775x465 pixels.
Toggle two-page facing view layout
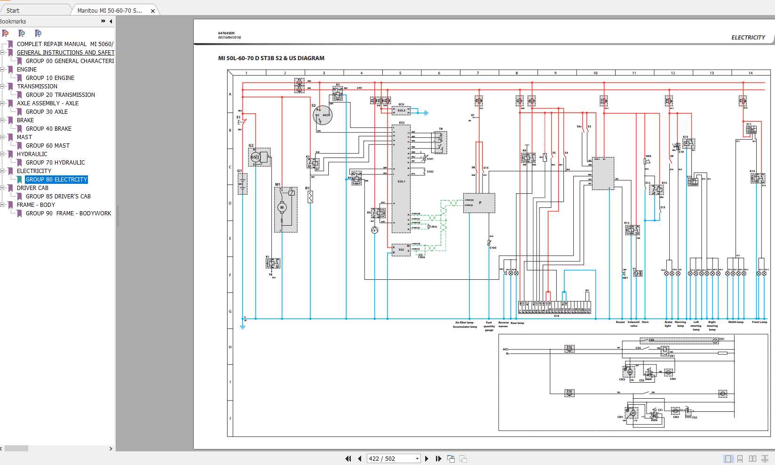point(752,459)
